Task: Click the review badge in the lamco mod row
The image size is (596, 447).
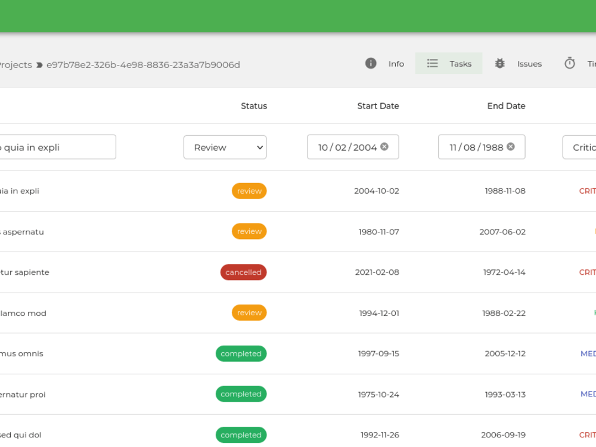Action: pos(249,313)
